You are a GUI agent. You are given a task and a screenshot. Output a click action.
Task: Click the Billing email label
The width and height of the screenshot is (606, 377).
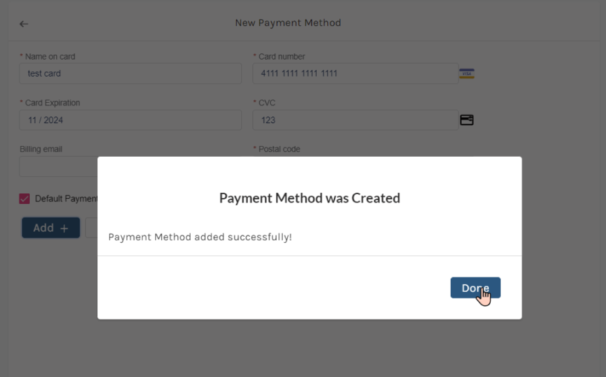coord(41,149)
